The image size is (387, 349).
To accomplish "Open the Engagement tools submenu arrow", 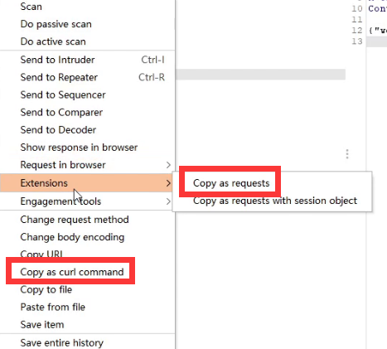I will coord(168,201).
